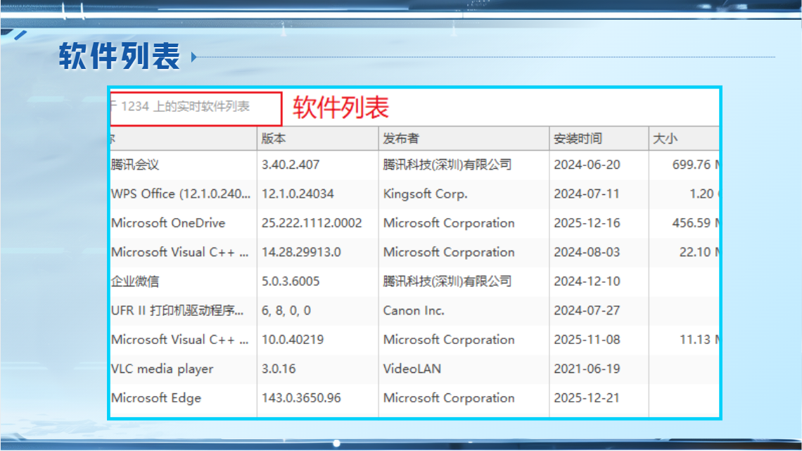
Task: Select the 腾讯会议 software row
Action: click(x=415, y=165)
